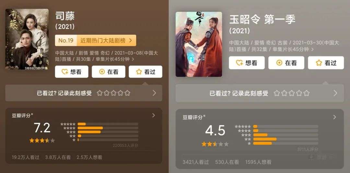Rate 司藤 with the first empty star

click(x=99, y=93)
